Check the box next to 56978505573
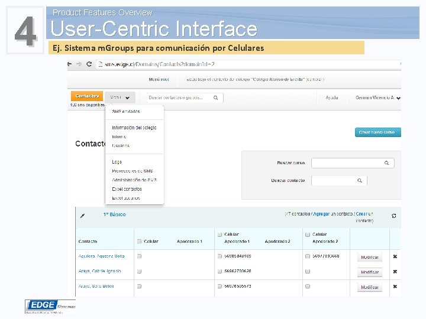This screenshot has height=319, width=426. pos(220,286)
